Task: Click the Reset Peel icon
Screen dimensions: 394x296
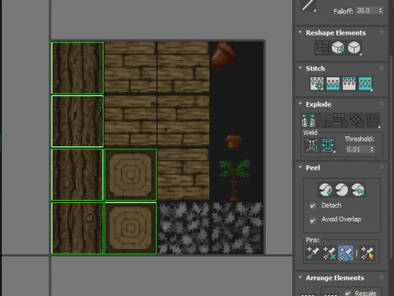Action: 358,190
